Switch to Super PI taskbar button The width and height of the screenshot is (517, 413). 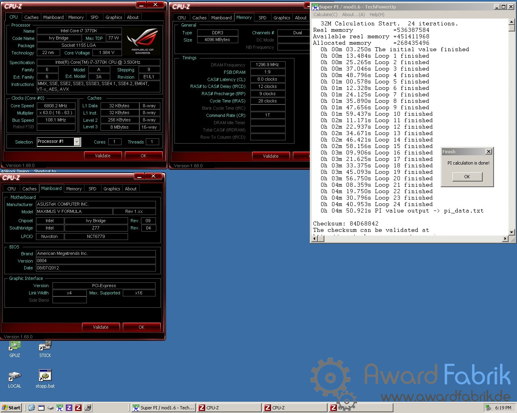pyautogui.click(x=163, y=408)
